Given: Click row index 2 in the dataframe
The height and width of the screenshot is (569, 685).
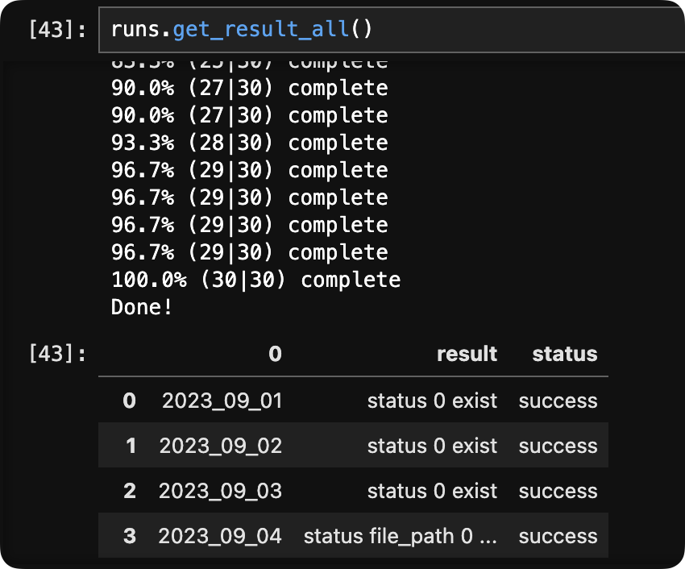Looking at the screenshot, I should (x=130, y=491).
